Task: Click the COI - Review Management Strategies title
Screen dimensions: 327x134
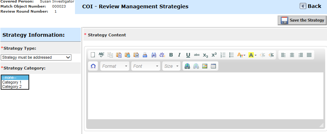Action: click(135, 6)
